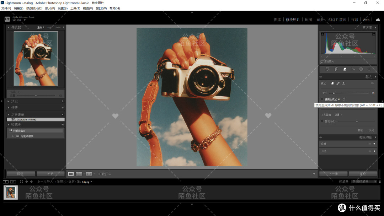Click the Lrc logo badge
384x216 pixels.
pyautogui.click(x=7, y=19)
